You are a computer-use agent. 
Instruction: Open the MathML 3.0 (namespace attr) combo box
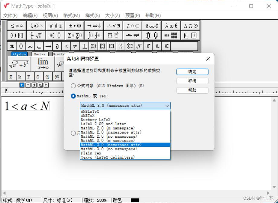(x=125, y=106)
